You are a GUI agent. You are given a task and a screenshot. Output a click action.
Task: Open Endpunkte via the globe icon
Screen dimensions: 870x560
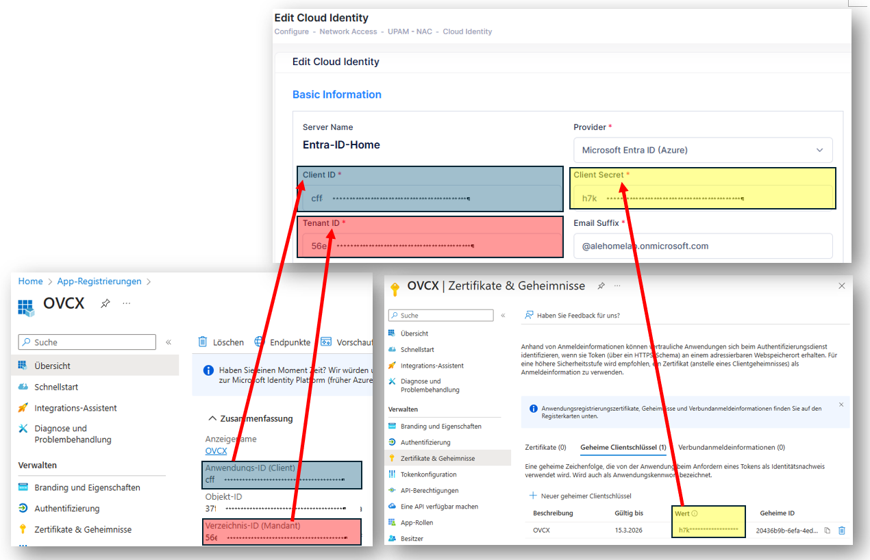tap(259, 342)
